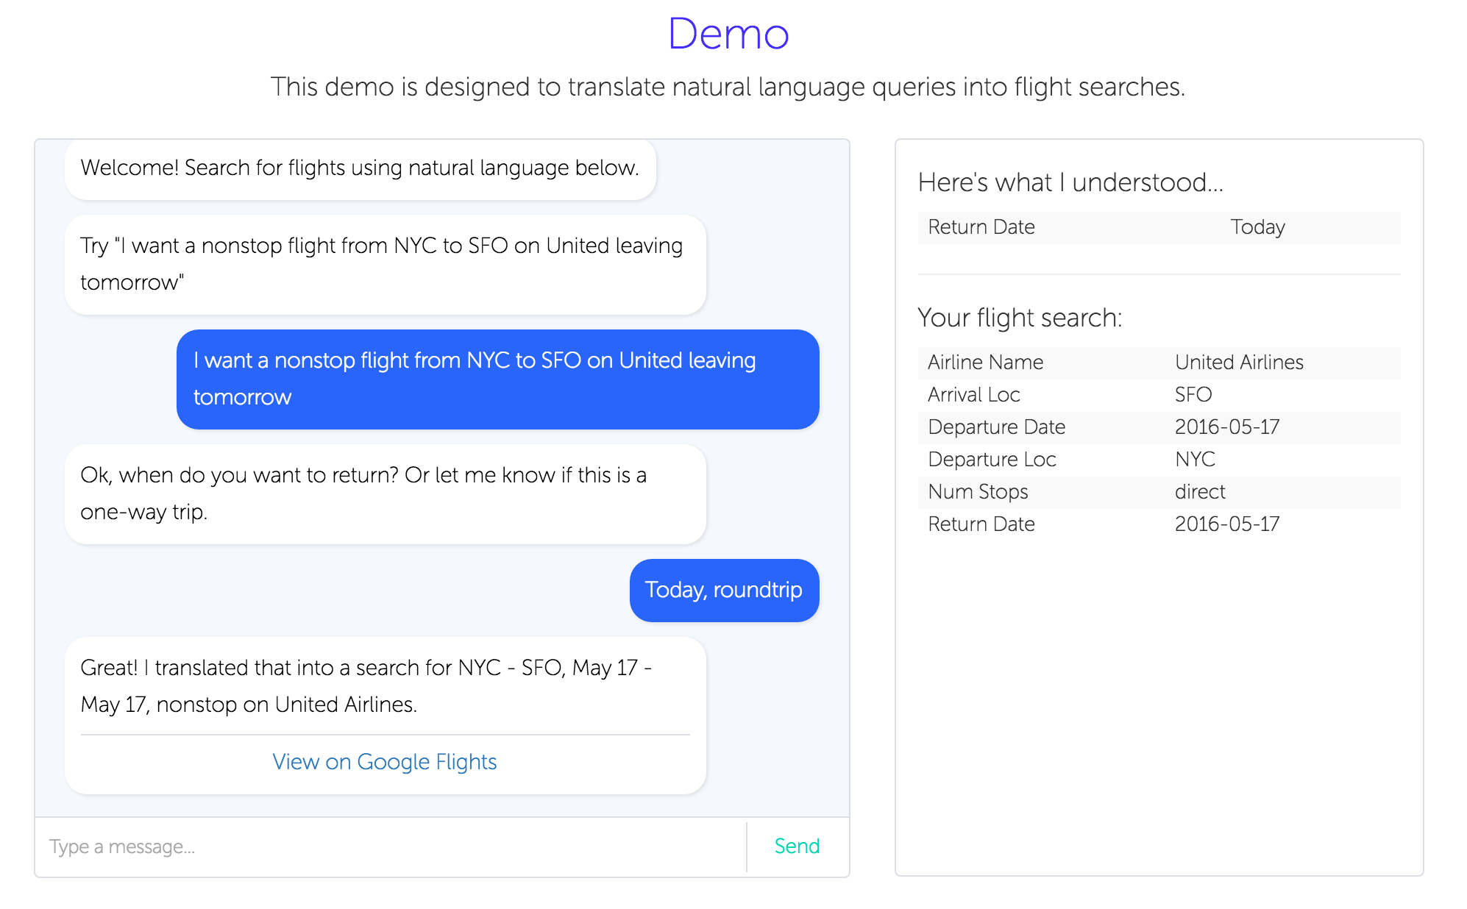Select the United Airlines value
This screenshot has height=909, width=1467.
click(1239, 362)
